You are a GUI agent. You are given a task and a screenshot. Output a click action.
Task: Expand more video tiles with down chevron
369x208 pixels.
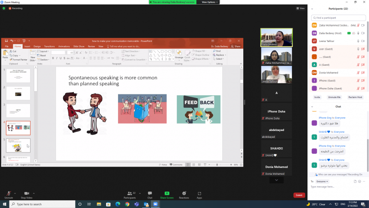[x=276, y=180]
